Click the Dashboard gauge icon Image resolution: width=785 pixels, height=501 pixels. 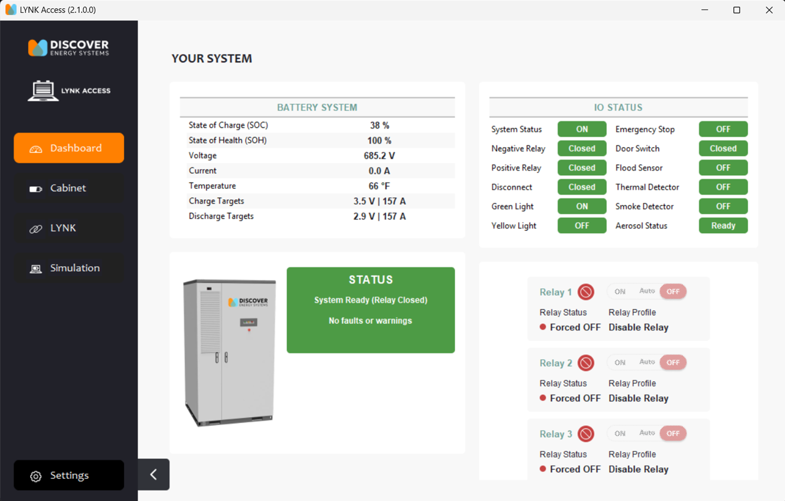click(x=36, y=149)
